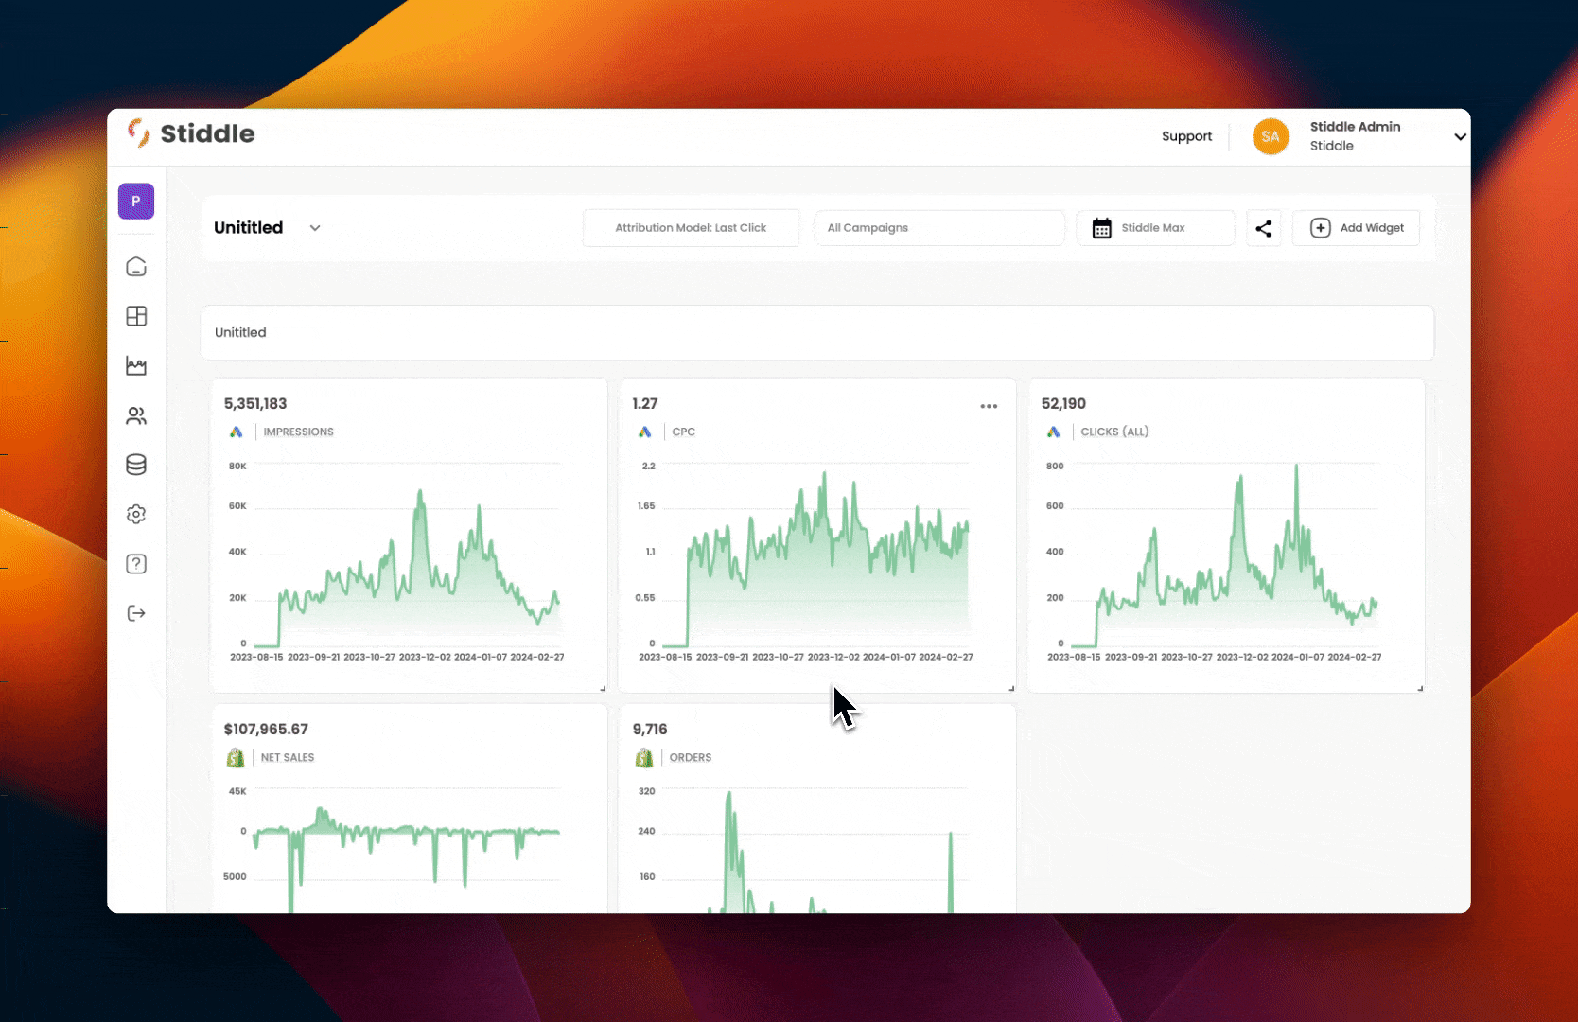Viewport: 1578px width, 1022px height.
Task: Click the purple P workspace avatar
Action: [136, 202]
